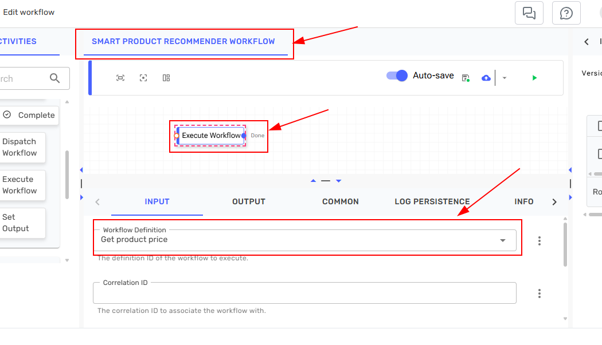Click the fit-to-screen icon in canvas toolbar
The width and height of the screenshot is (602, 345).
click(120, 77)
